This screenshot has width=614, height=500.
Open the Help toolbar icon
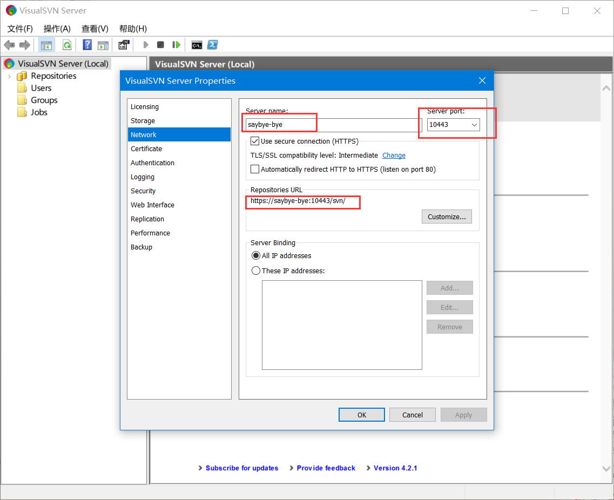coord(87,45)
